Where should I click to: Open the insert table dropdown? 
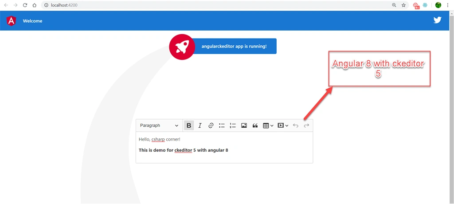point(268,126)
